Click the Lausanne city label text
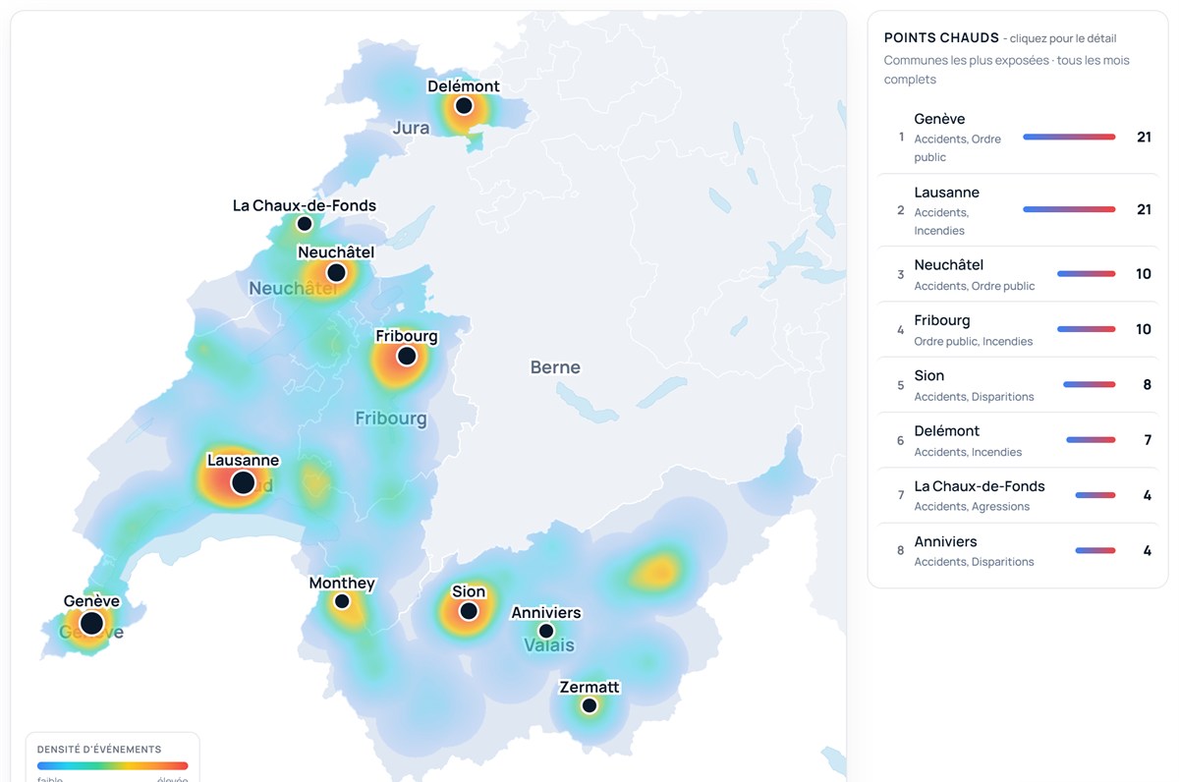 tap(243, 460)
